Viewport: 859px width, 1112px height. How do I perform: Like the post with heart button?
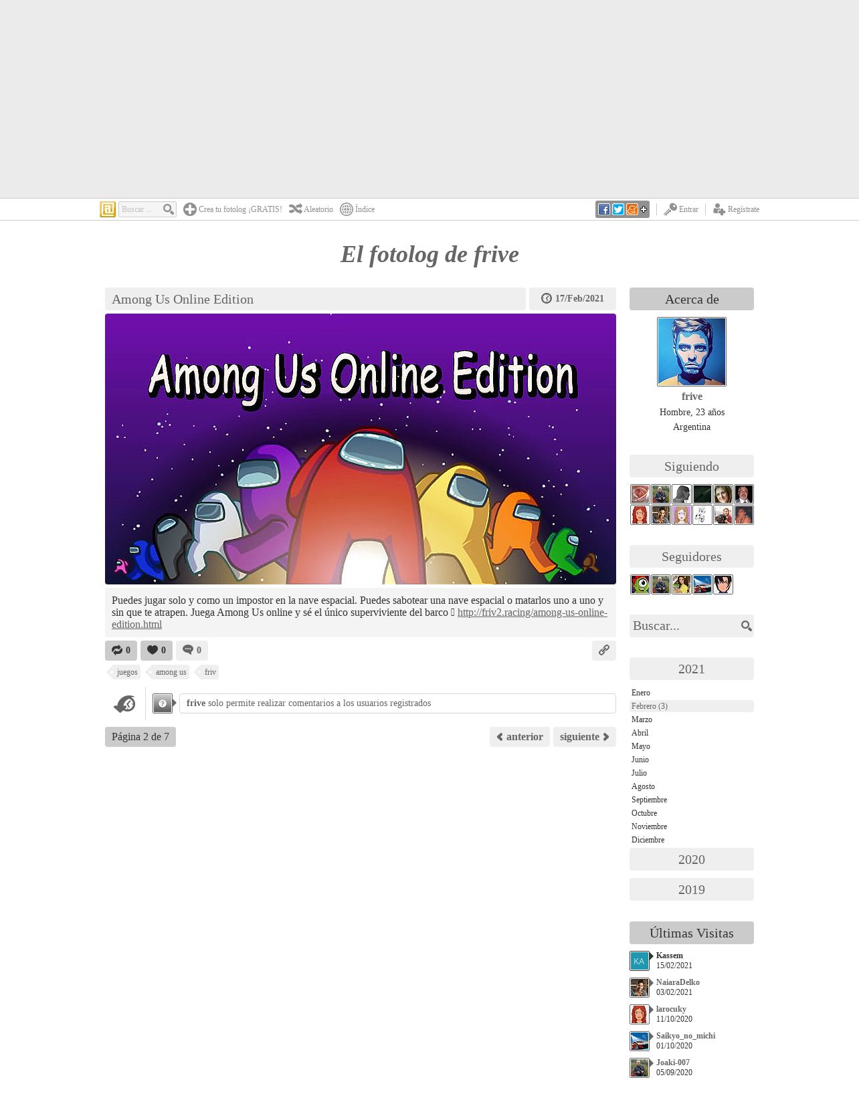[157, 651]
